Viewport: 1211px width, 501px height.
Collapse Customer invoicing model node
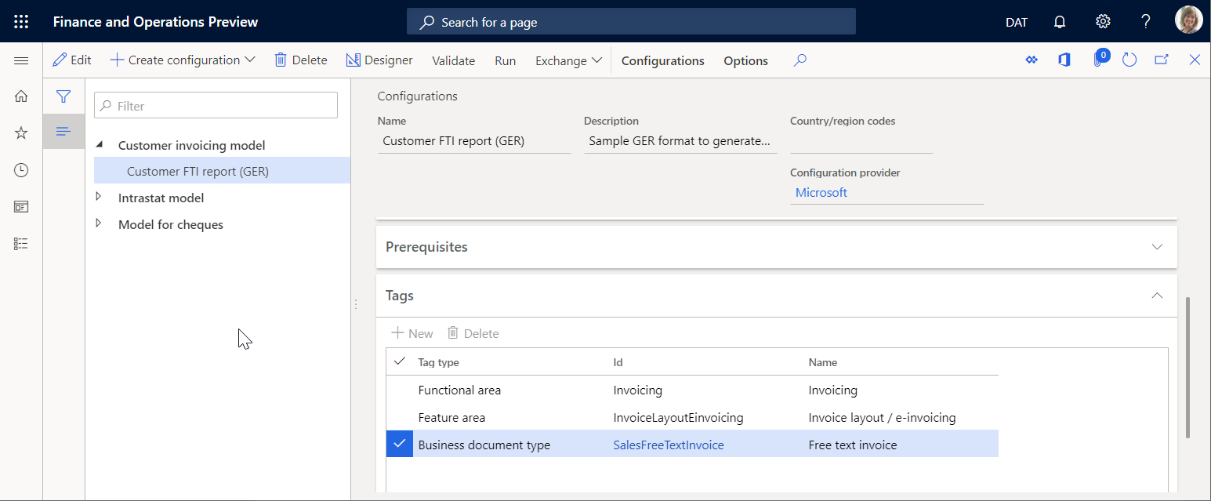pyautogui.click(x=99, y=145)
